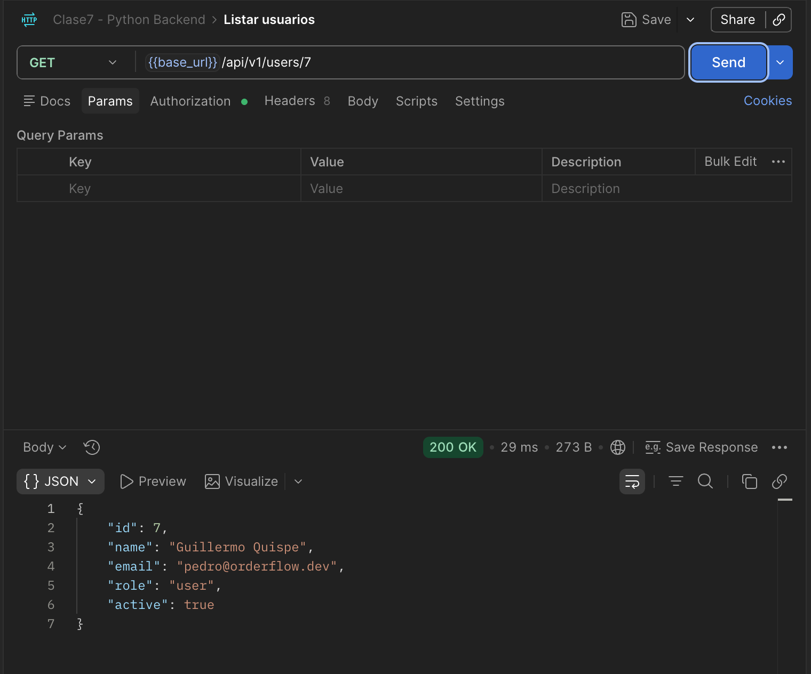The image size is (811, 674).
Task: Open the Headers tab
Action: pyautogui.click(x=297, y=101)
